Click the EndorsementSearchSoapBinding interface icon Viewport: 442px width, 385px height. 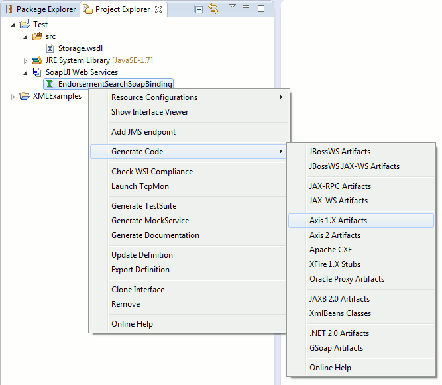pos(50,84)
